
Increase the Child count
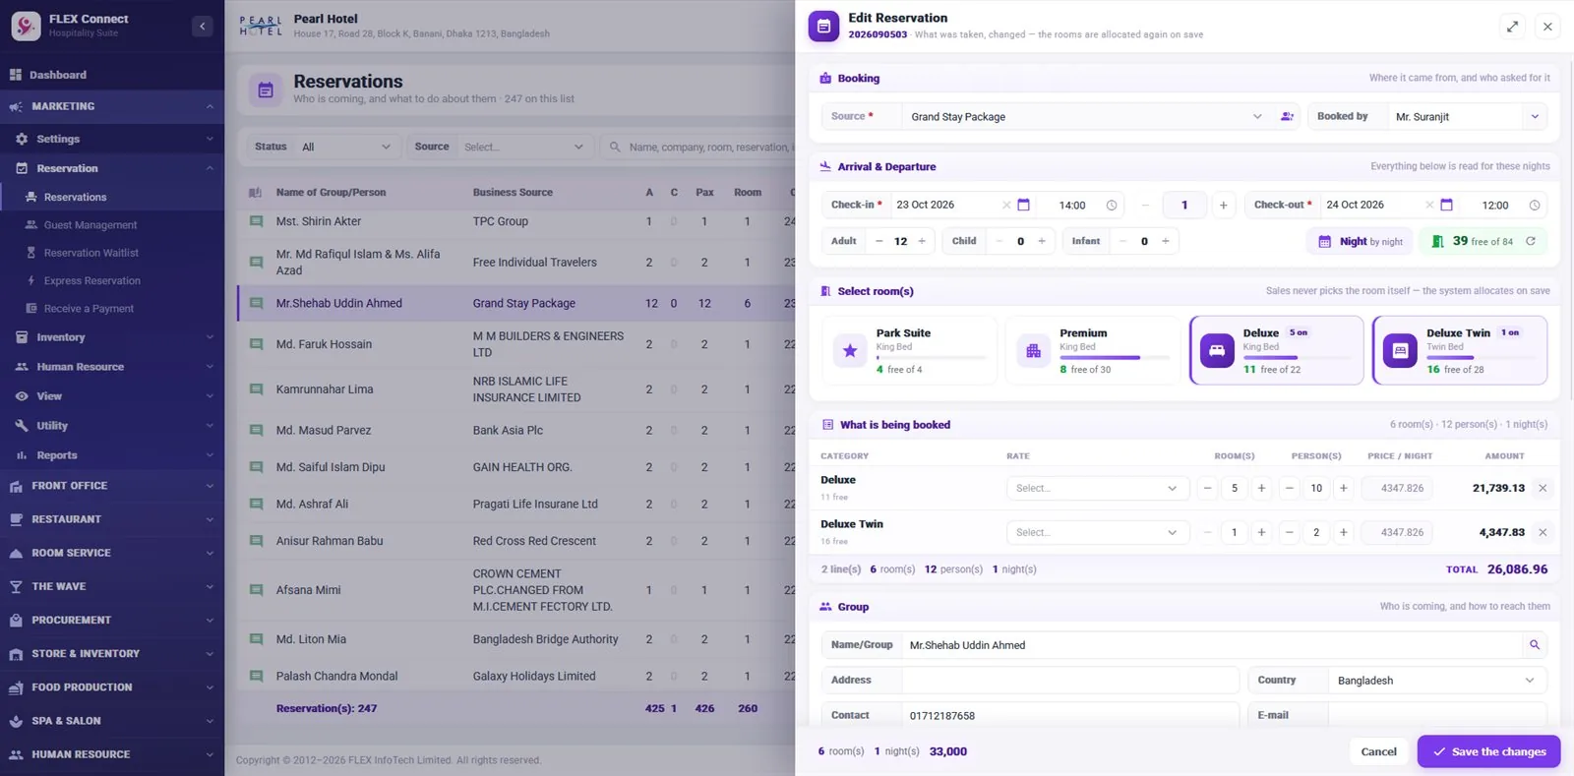click(x=1042, y=241)
